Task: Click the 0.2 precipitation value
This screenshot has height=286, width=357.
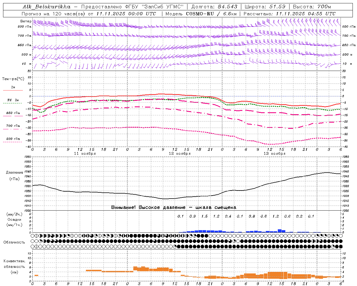Action: [x=299, y=216]
